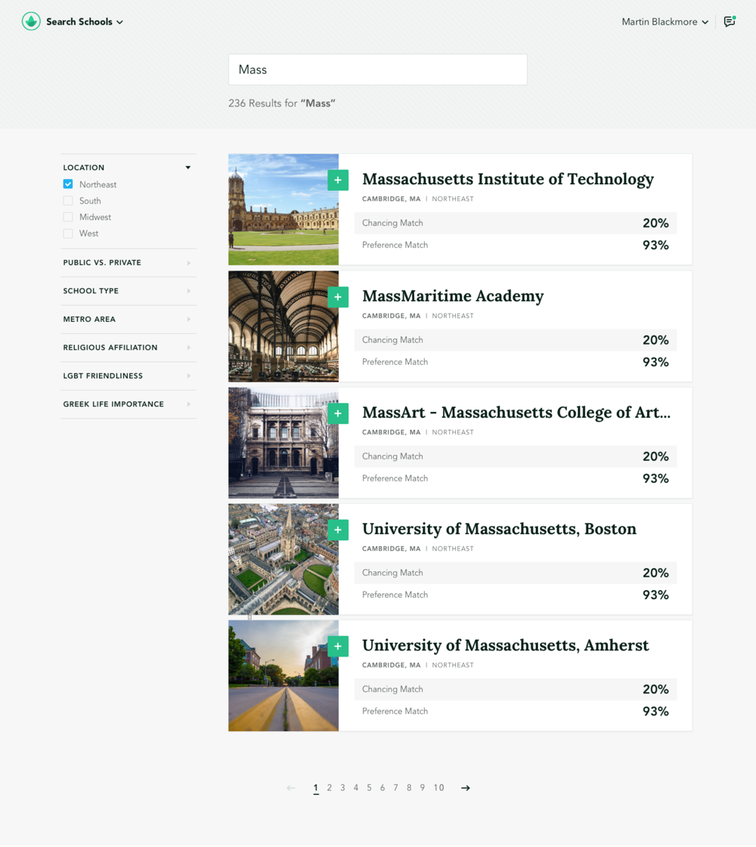
Task: Click the green leaf logo icon
Action: pyautogui.click(x=31, y=22)
